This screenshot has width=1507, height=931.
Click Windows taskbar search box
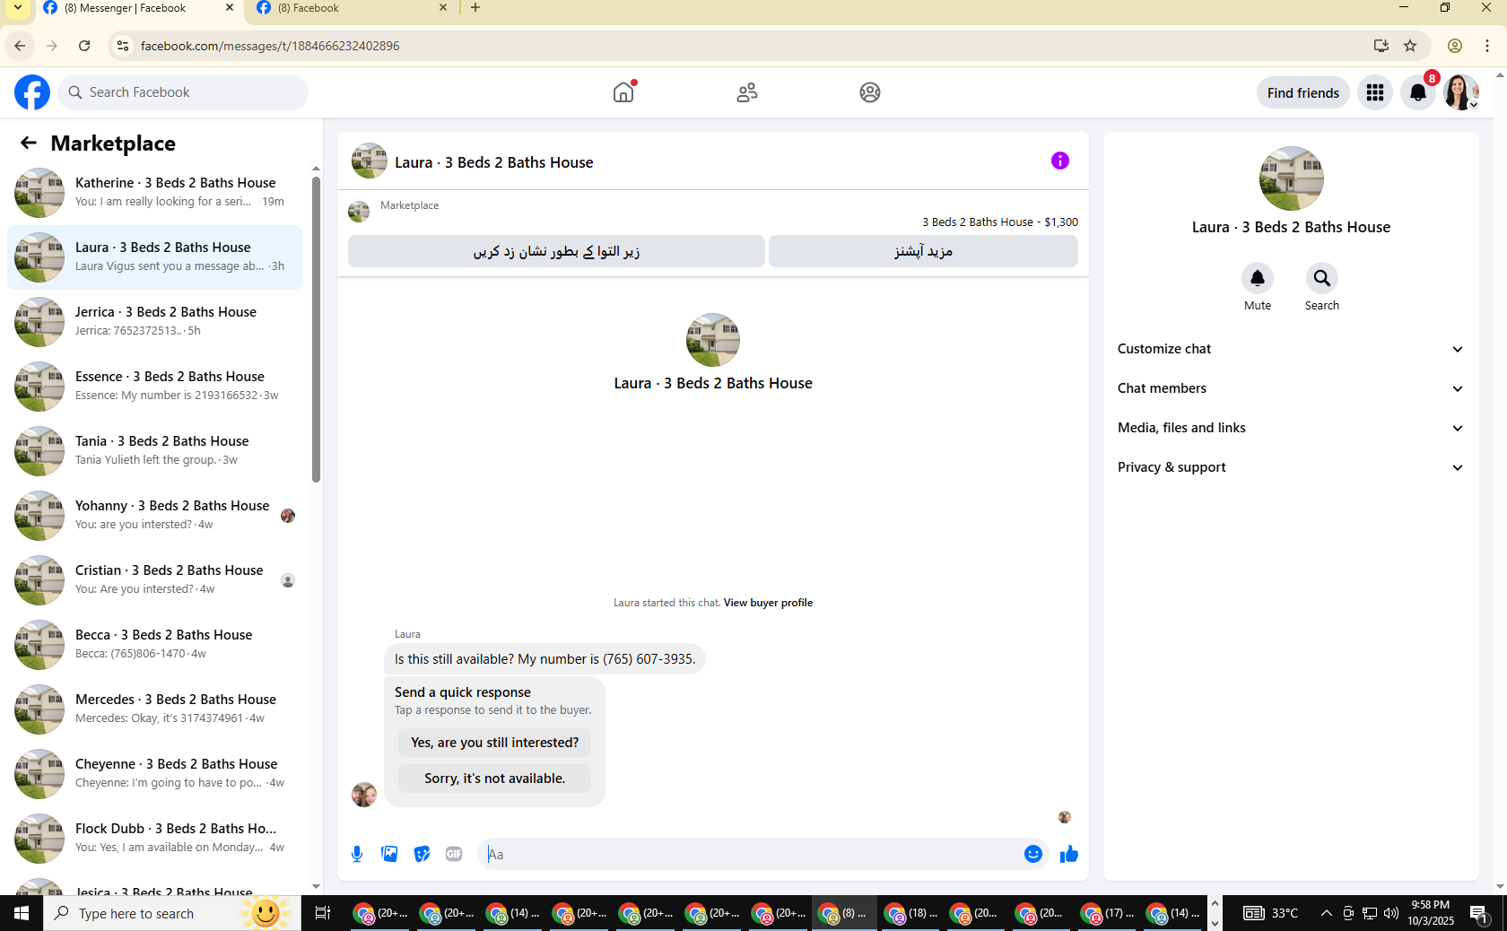coord(172,913)
